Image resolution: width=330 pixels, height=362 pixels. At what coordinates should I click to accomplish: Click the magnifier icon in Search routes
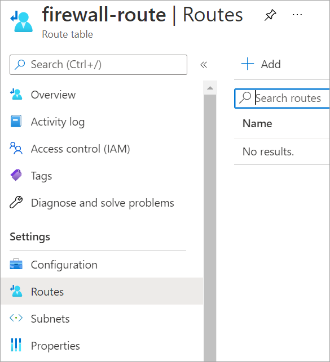[245, 97]
